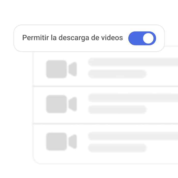Image resolution: width=178 pixels, height=178 pixels.
Task: Select the first video's short subtitle placeholder
Action: pos(117,74)
